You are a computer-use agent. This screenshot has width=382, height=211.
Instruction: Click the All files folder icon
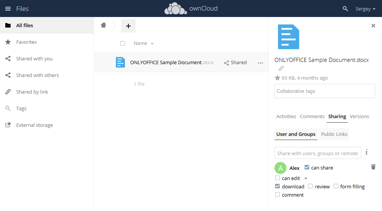click(8, 25)
